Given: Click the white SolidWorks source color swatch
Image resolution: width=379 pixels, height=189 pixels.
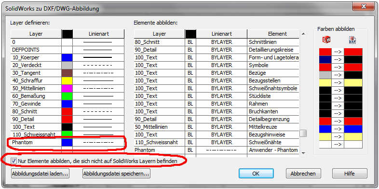Looking at the screenshot, I should tap(325, 145).
